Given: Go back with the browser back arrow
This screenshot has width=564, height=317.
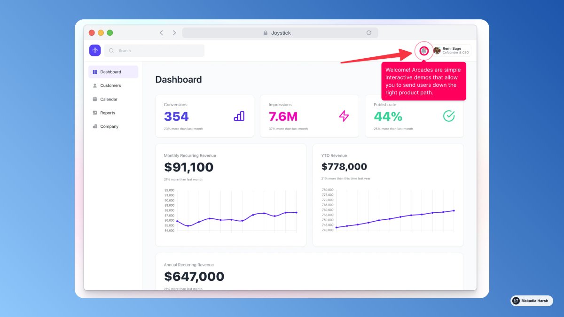Looking at the screenshot, I should click(x=161, y=33).
